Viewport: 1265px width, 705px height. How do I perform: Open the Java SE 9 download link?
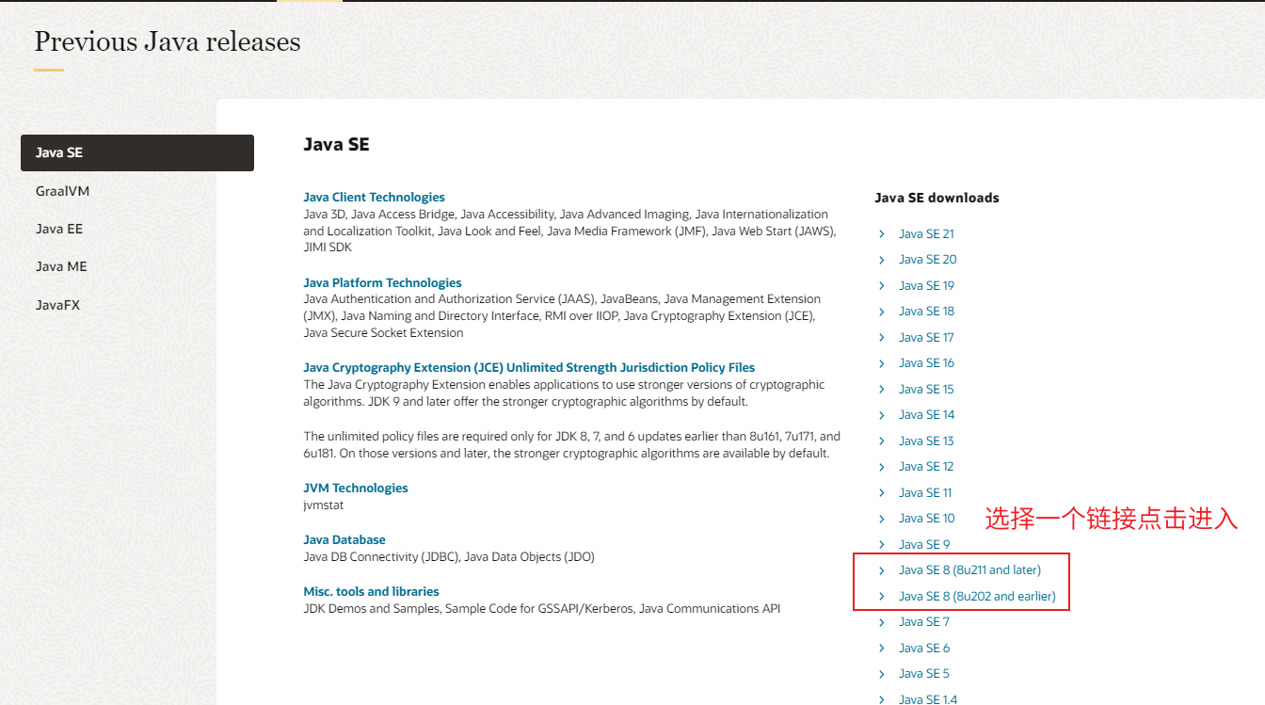pos(923,545)
